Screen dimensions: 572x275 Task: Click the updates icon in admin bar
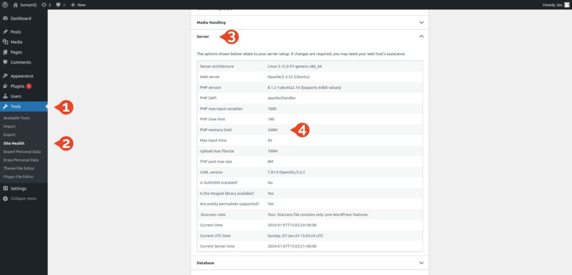tap(44, 4)
